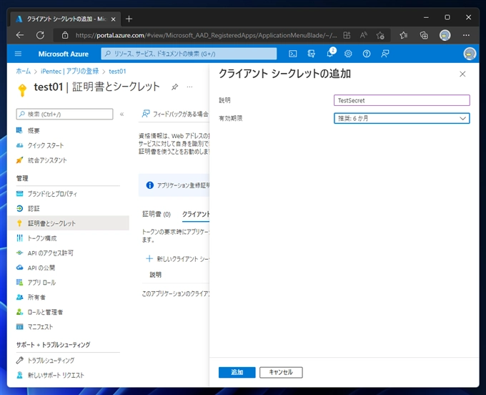
Task: Open API のアクセス許可 menu item
Action: 50,253
